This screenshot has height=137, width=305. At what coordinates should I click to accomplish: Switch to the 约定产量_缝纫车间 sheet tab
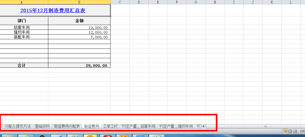click(x=176, y=126)
